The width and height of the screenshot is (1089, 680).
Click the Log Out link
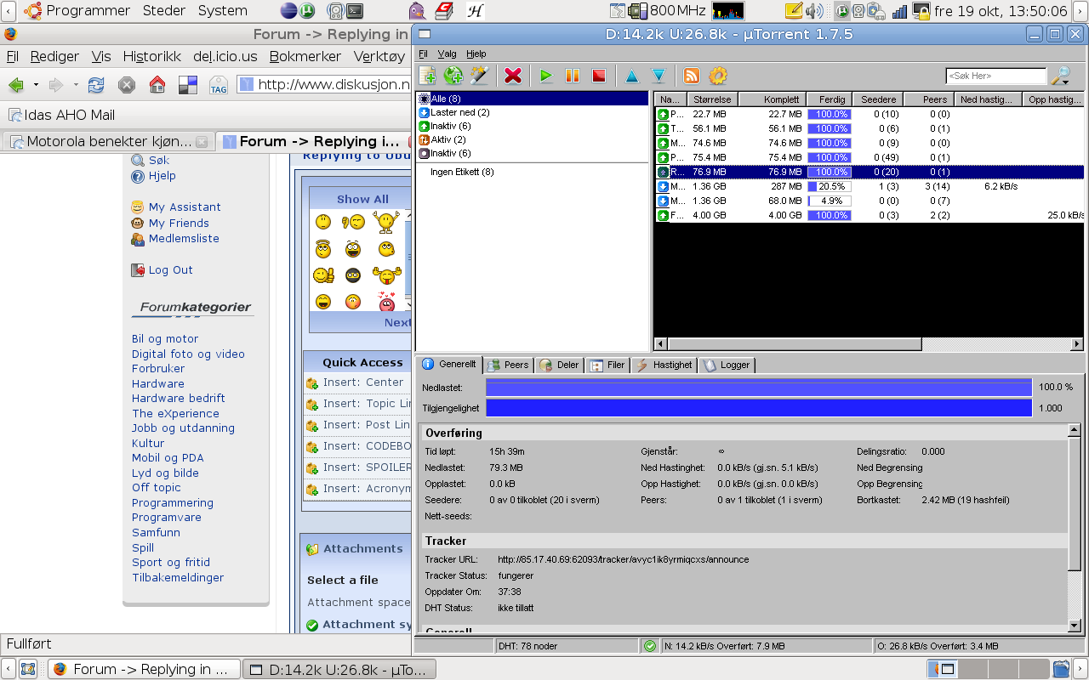[171, 269]
